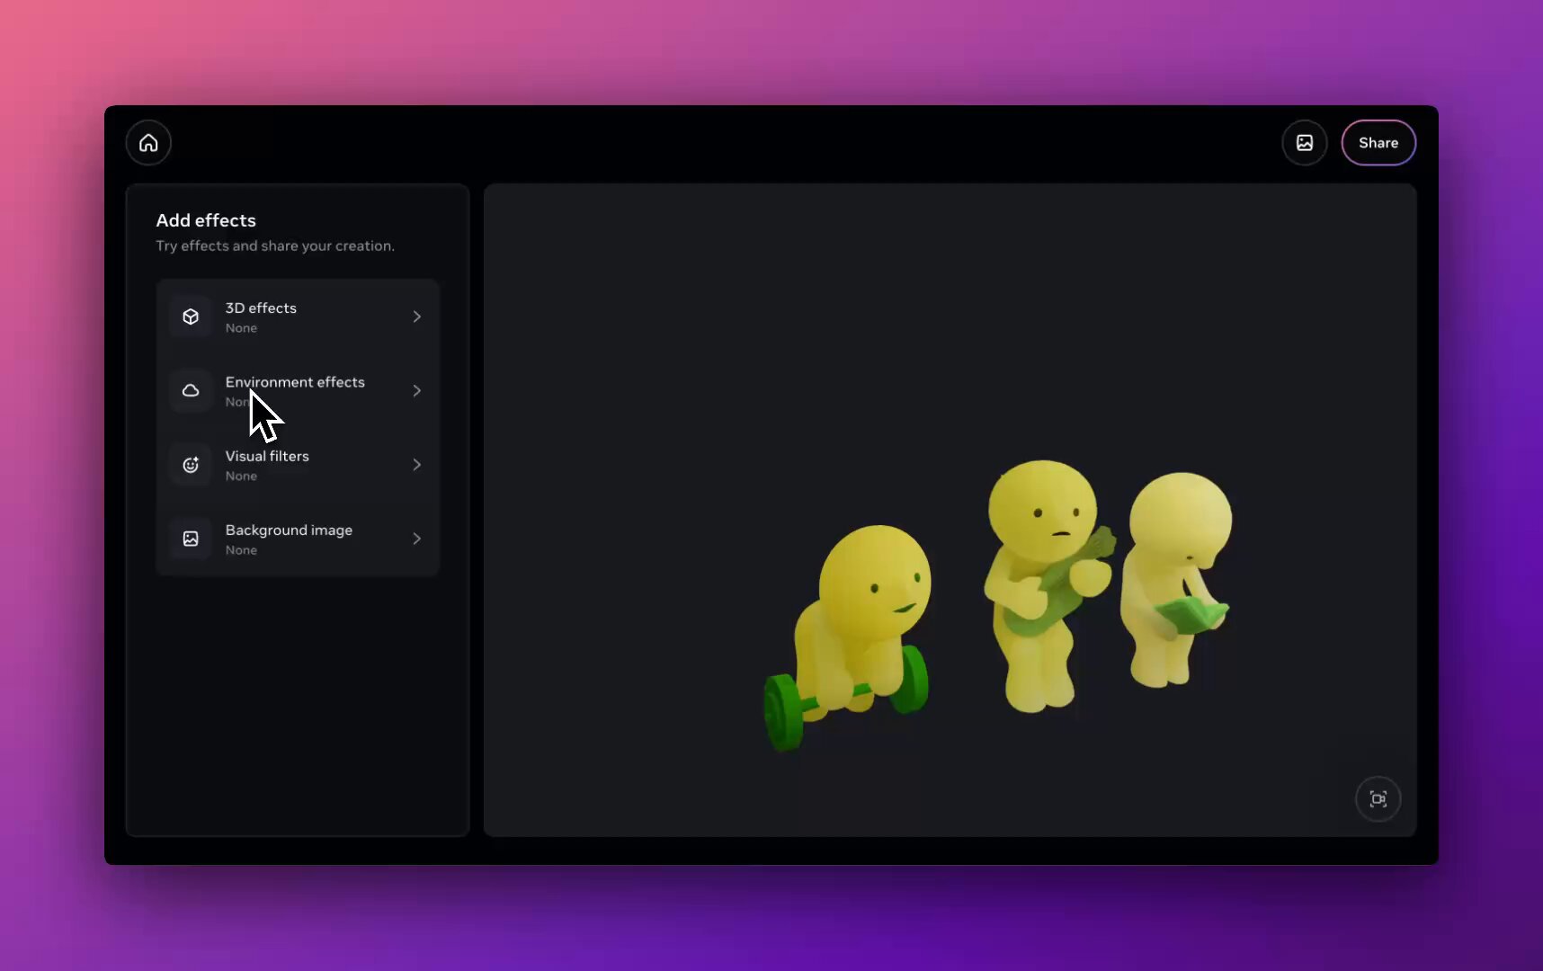Choose the Visual filters label
The width and height of the screenshot is (1543, 971).
[267, 456]
